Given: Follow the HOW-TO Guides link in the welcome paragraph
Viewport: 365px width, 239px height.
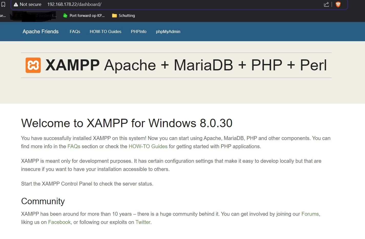Looking at the screenshot, I should tap(148, 146).
